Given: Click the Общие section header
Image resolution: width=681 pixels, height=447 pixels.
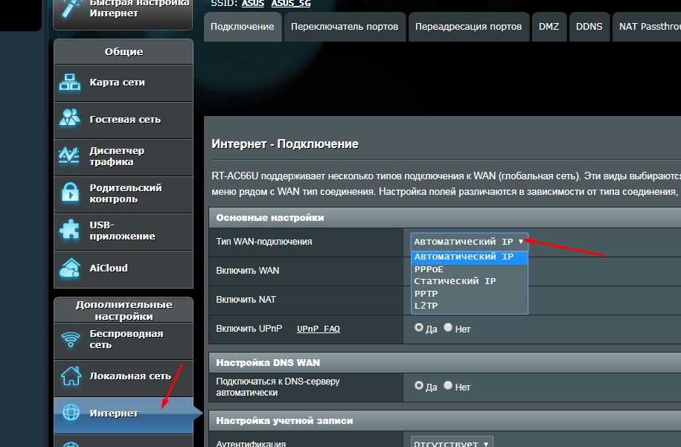Looking at the screenshot, I should coord(124,51).
